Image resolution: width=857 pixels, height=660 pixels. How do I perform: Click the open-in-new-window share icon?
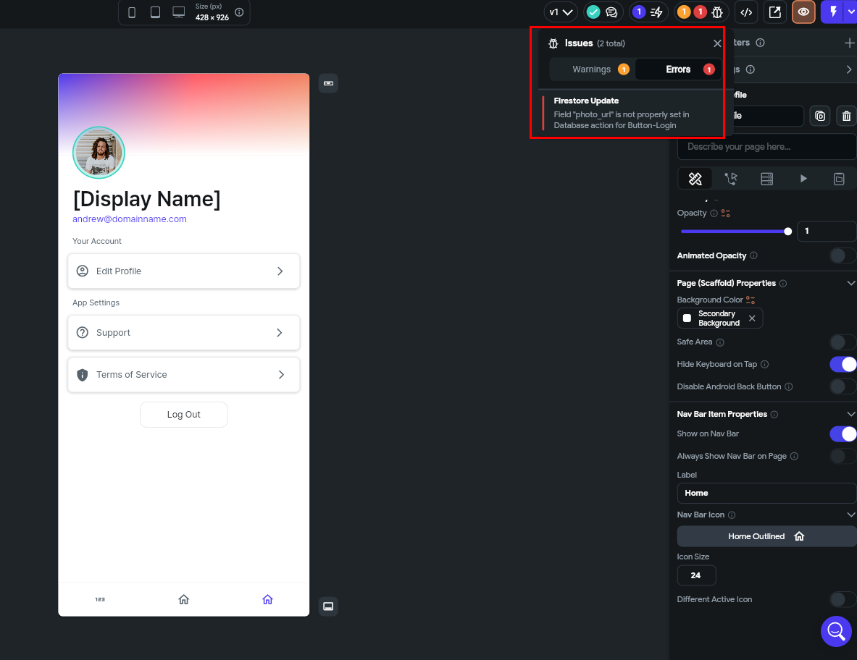point(775,12)
